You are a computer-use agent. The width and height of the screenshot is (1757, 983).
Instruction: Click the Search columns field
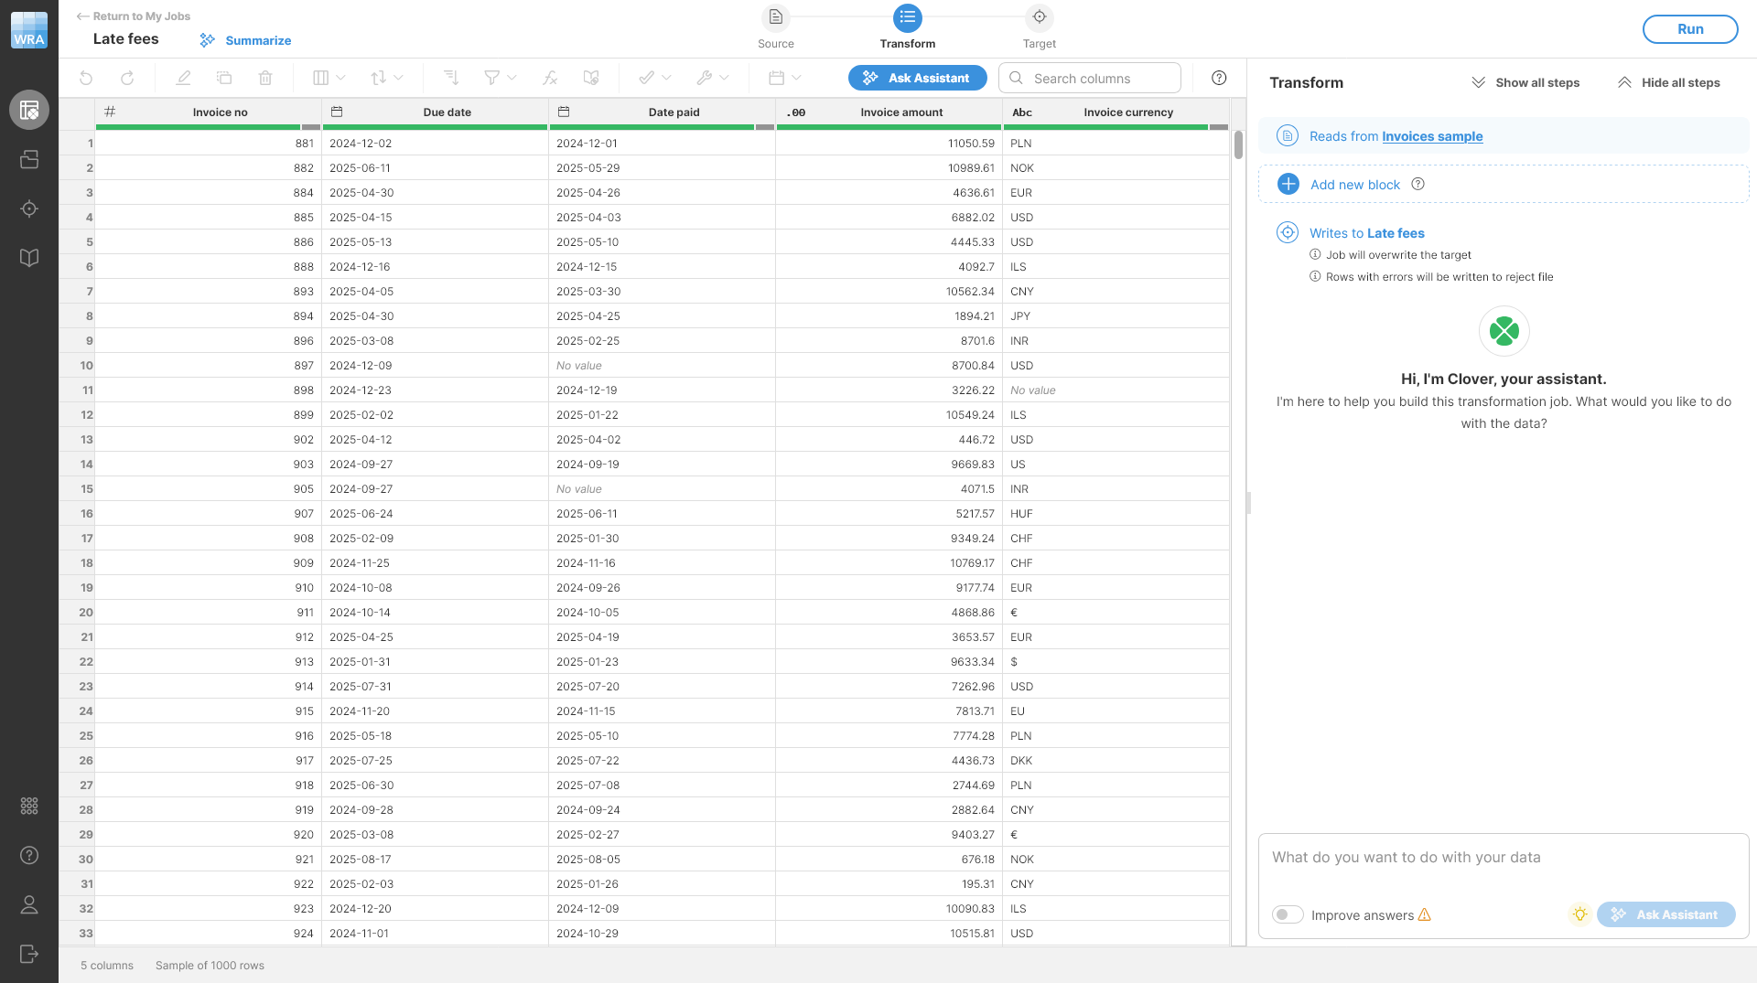[x=1099, y=79]
